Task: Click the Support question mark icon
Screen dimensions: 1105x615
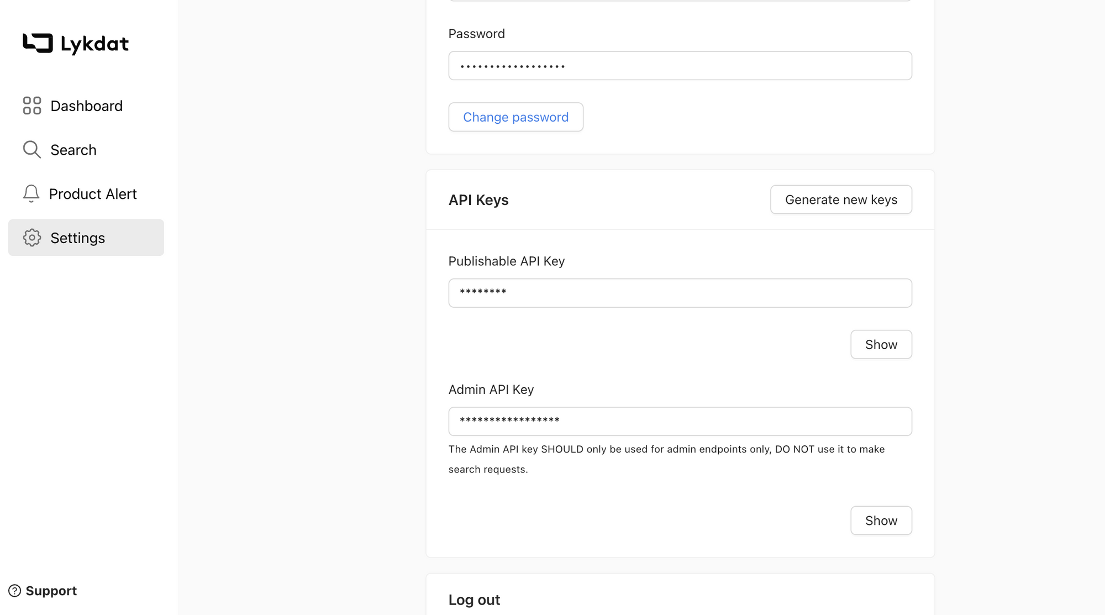Action: click(x=15, y=591)
